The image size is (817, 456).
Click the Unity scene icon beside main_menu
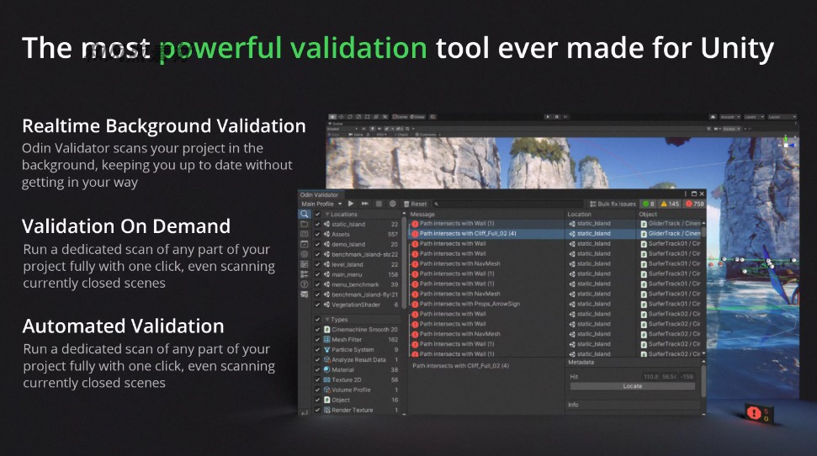(x=326, y=274)
